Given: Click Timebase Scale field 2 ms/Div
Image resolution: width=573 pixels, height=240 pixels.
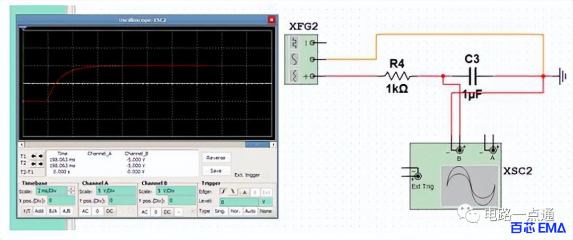Looking at the screenshot, I should click(x=51, y=191).
